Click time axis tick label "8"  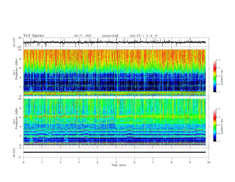[172, 162]
